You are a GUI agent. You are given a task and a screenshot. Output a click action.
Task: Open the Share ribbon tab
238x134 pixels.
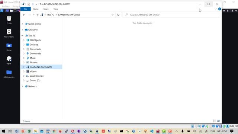pos(46,9)
